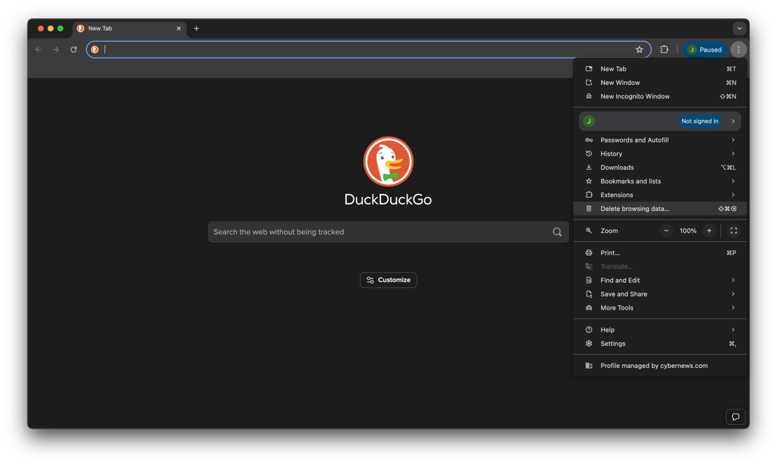Screen dimensions: 777x465
Task: Open the tab search dropdown arrow
Action: tap(739, 29)
